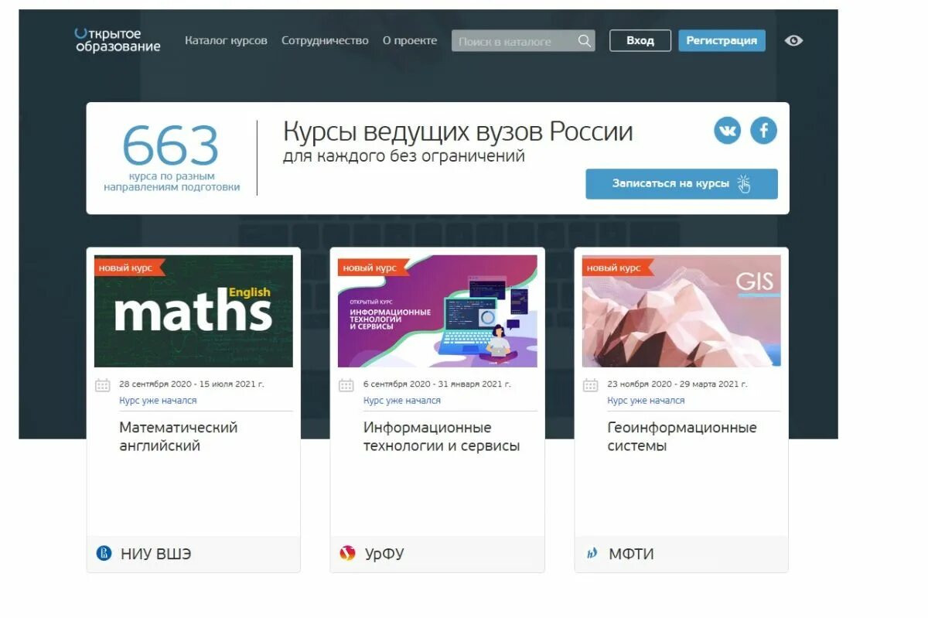
Task: Open the Информационные технологии и сервисы thumbnail
Action: [x=438, y=311]
